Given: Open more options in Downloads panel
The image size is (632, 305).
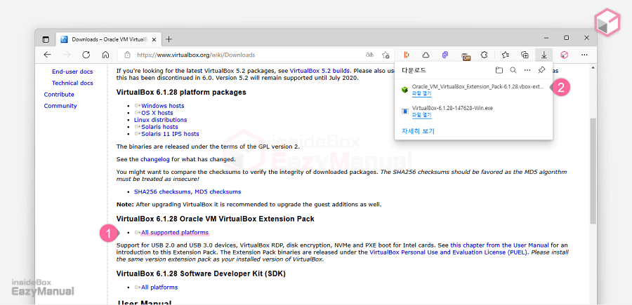Looking at the screenshot, I should tap(527, 70).
